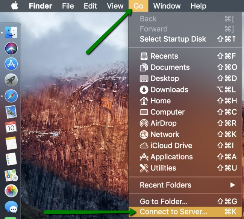The height and width of the screenshot is (219, 244).
Task: Open the Apple menu
Action: point(15,6)
